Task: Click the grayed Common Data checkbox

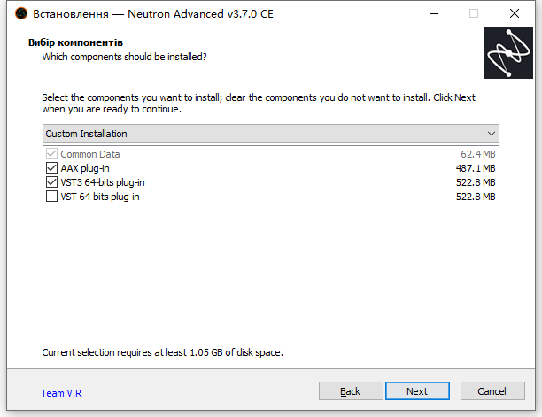Action: click(51, 154)
